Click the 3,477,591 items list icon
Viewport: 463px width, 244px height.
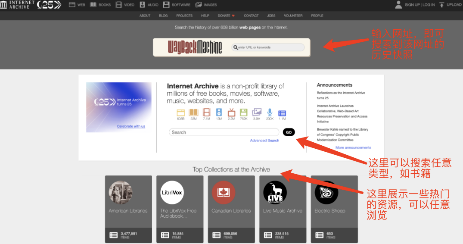tap(113, 235)
